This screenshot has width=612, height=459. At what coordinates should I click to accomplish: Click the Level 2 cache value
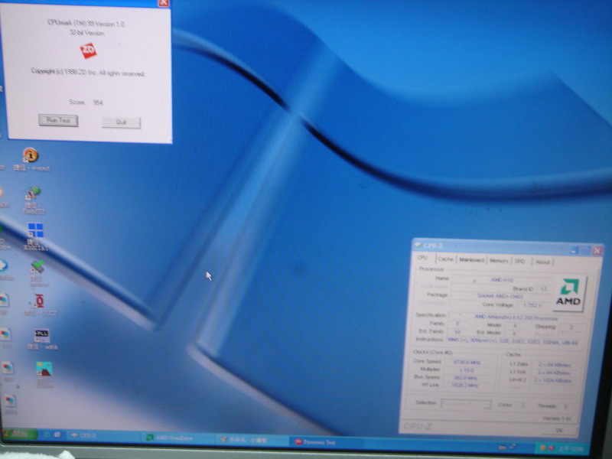pyautogui.click(x=553, y=380)
